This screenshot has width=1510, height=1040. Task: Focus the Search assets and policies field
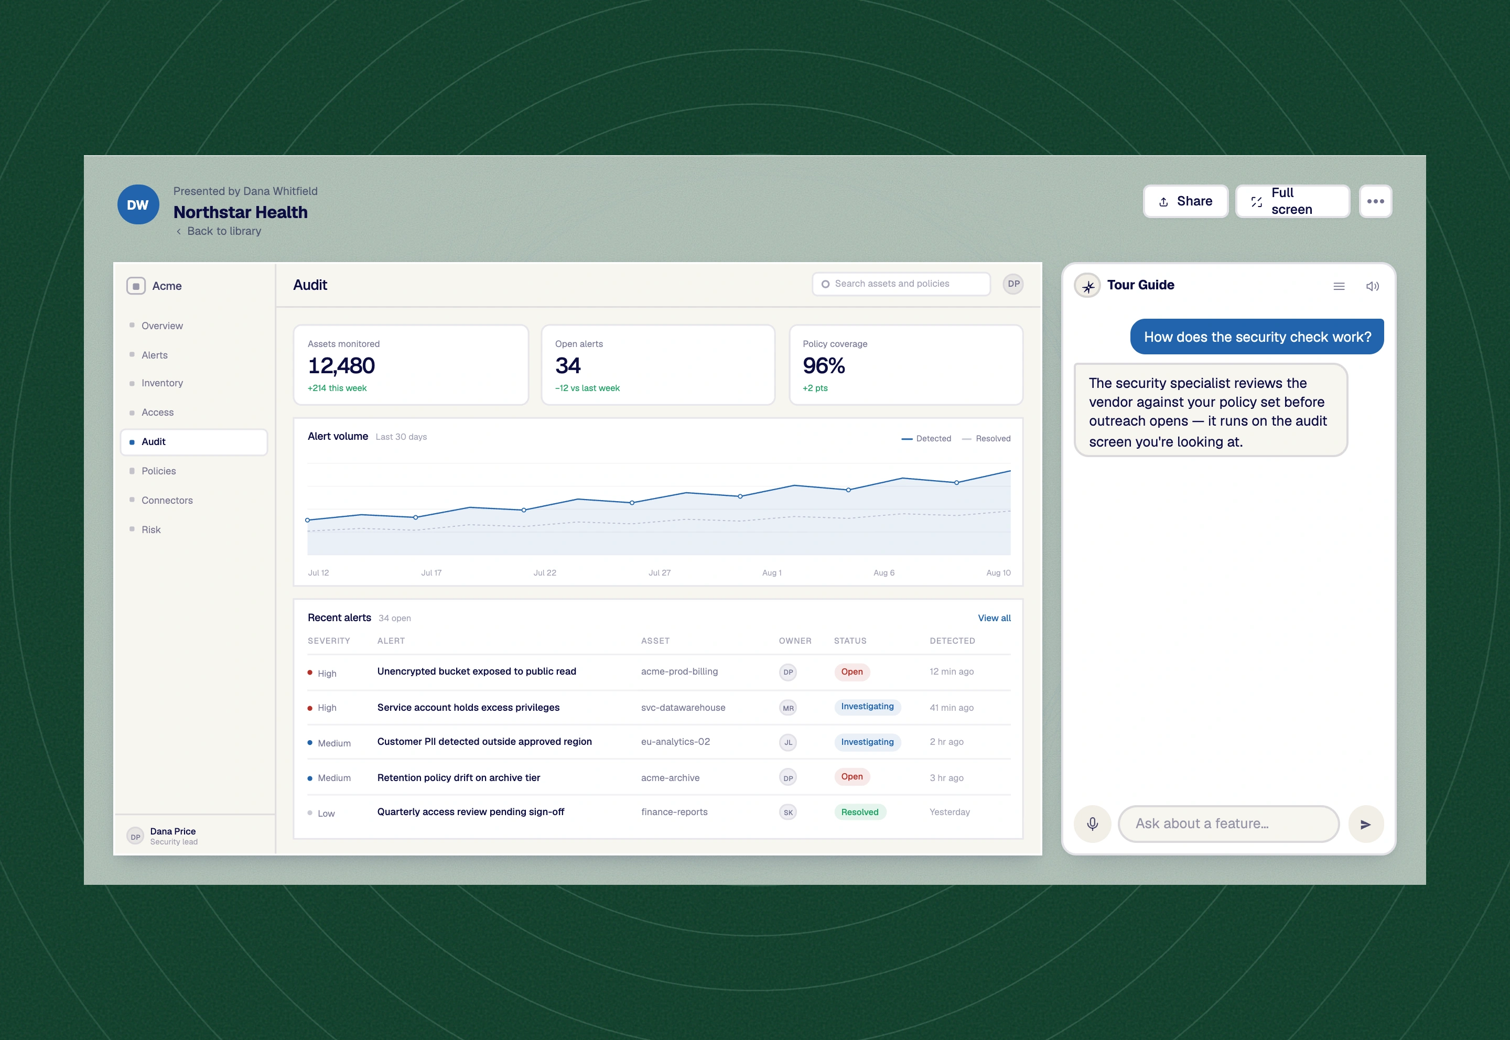pos(901,284)
